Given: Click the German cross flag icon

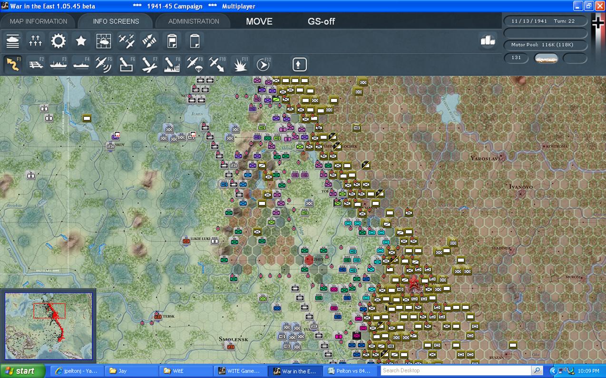Looking at the screenshot, I should coord(598,22).
